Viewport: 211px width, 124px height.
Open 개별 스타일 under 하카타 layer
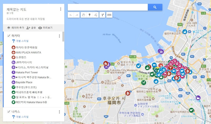tap(20, 41)
